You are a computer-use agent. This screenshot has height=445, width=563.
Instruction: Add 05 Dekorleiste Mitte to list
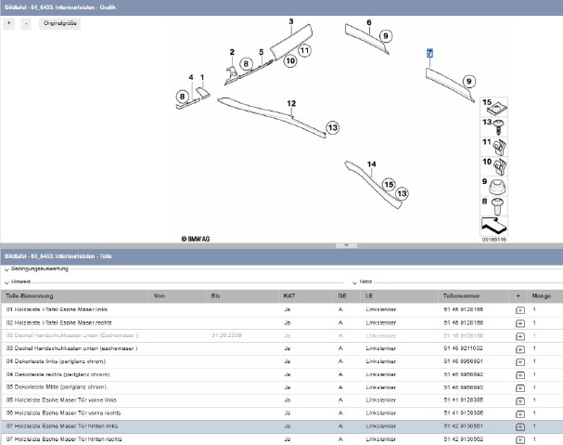coord(520,388)
